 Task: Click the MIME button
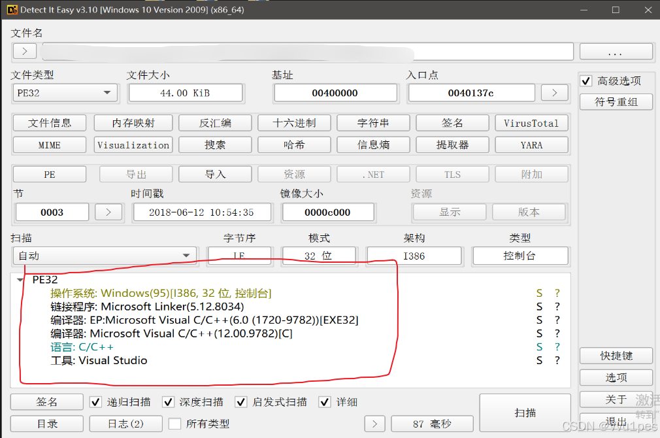point(50,145)
